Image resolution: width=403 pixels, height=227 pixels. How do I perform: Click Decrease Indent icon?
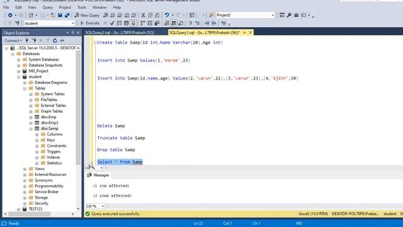[207, 23]
